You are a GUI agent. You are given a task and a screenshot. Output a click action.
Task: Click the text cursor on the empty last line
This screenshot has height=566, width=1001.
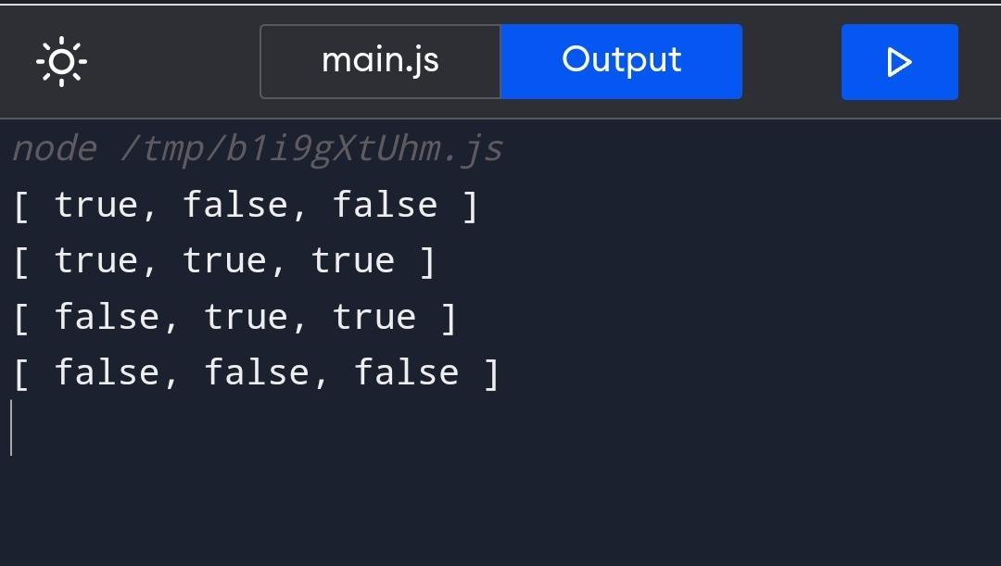coord(12,428)
